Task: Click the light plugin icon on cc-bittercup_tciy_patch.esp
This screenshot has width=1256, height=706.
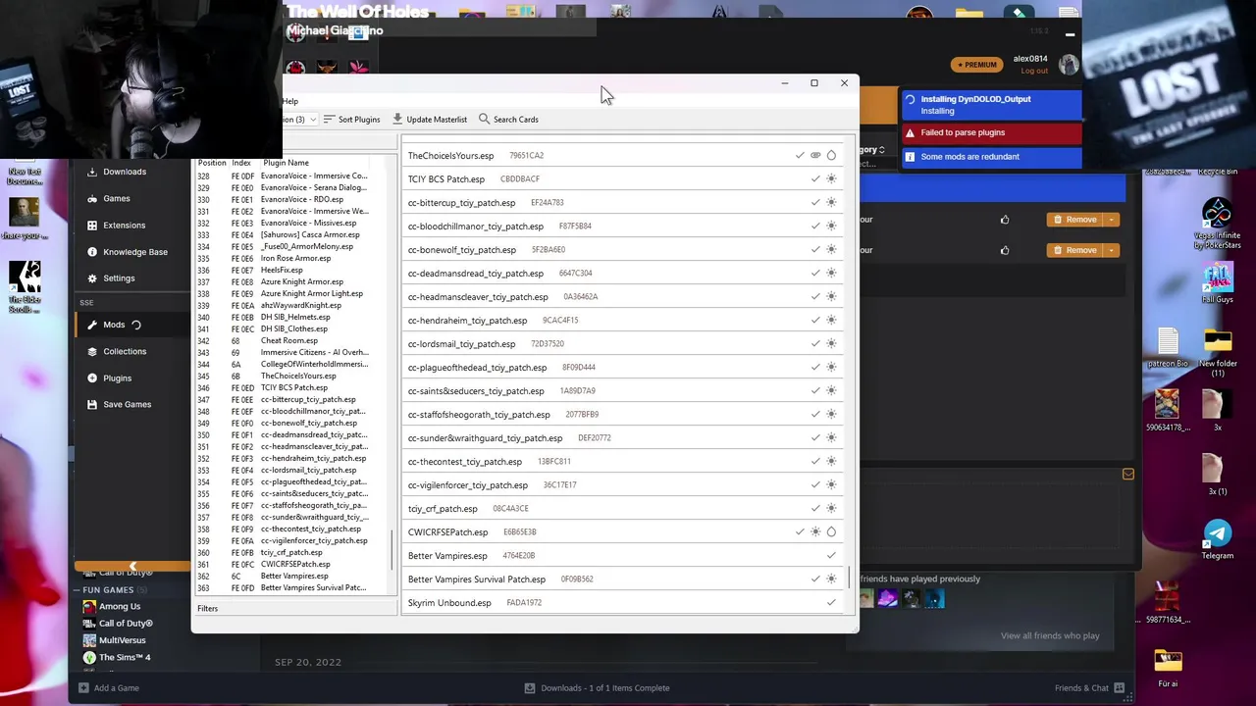Action: pyautogui.click(x=831, y=202)
